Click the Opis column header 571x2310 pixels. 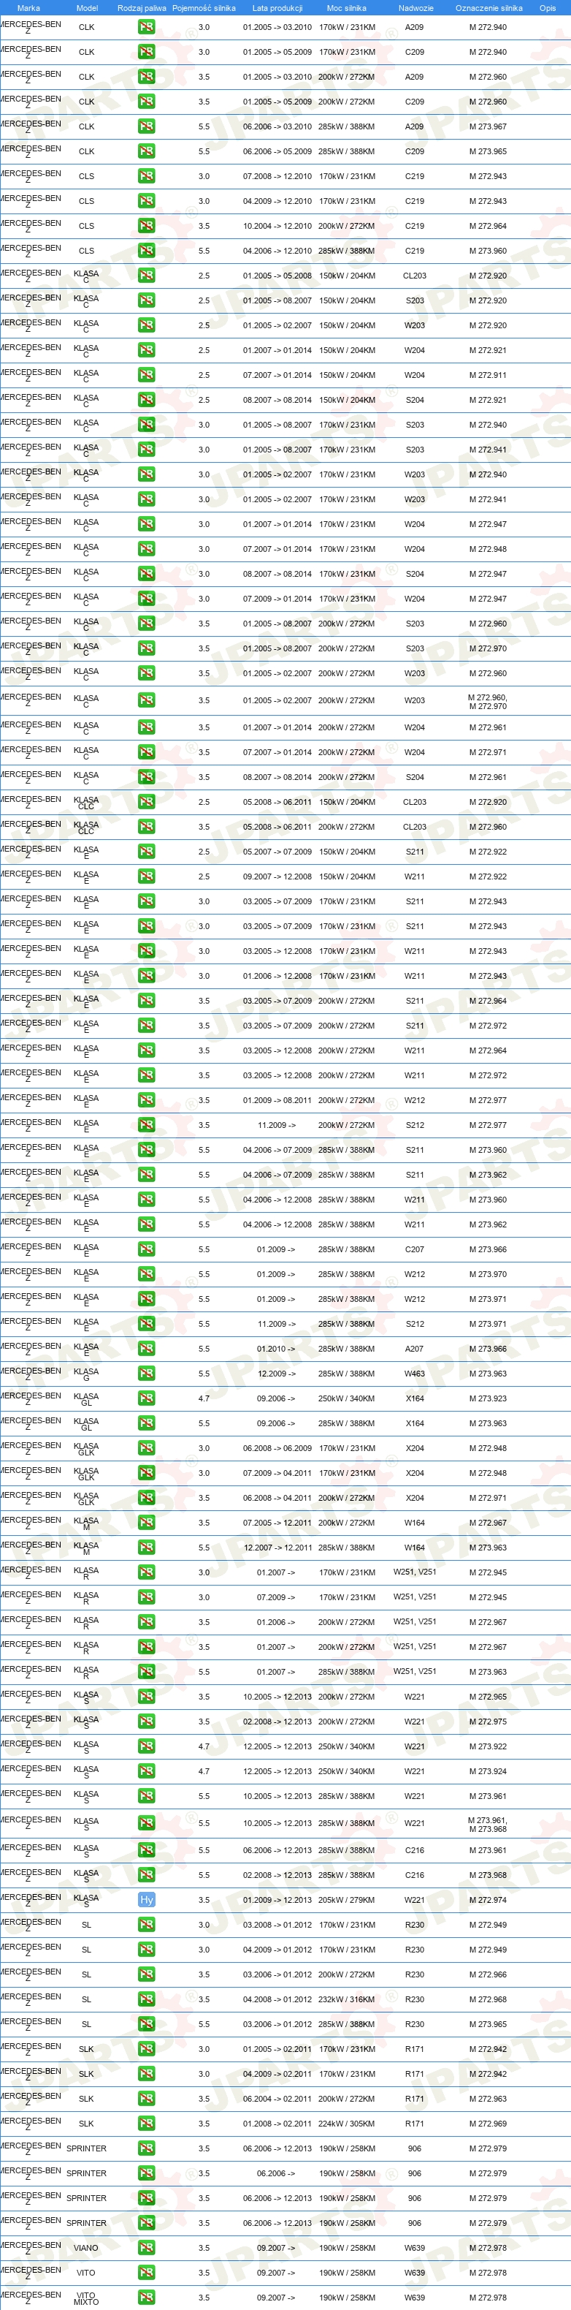[548, 8]
